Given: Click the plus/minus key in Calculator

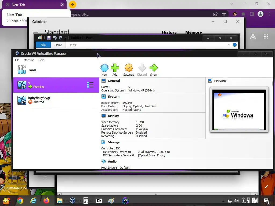Looking at the screenshot, I should pos(46,177).
